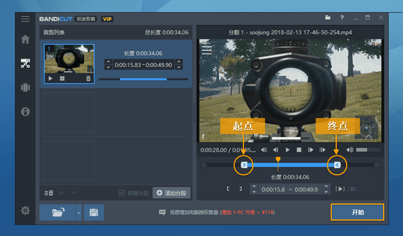Screen dimensions: 403x236
Task: Set end point with right bracket icon
Action: click(x=241, y=189)
